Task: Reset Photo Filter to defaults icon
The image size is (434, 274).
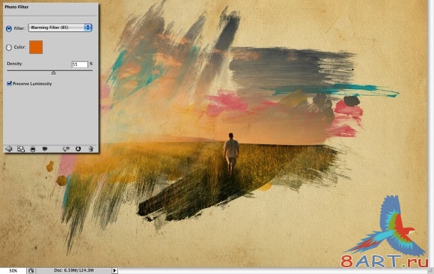Action: tap(78, 149)
